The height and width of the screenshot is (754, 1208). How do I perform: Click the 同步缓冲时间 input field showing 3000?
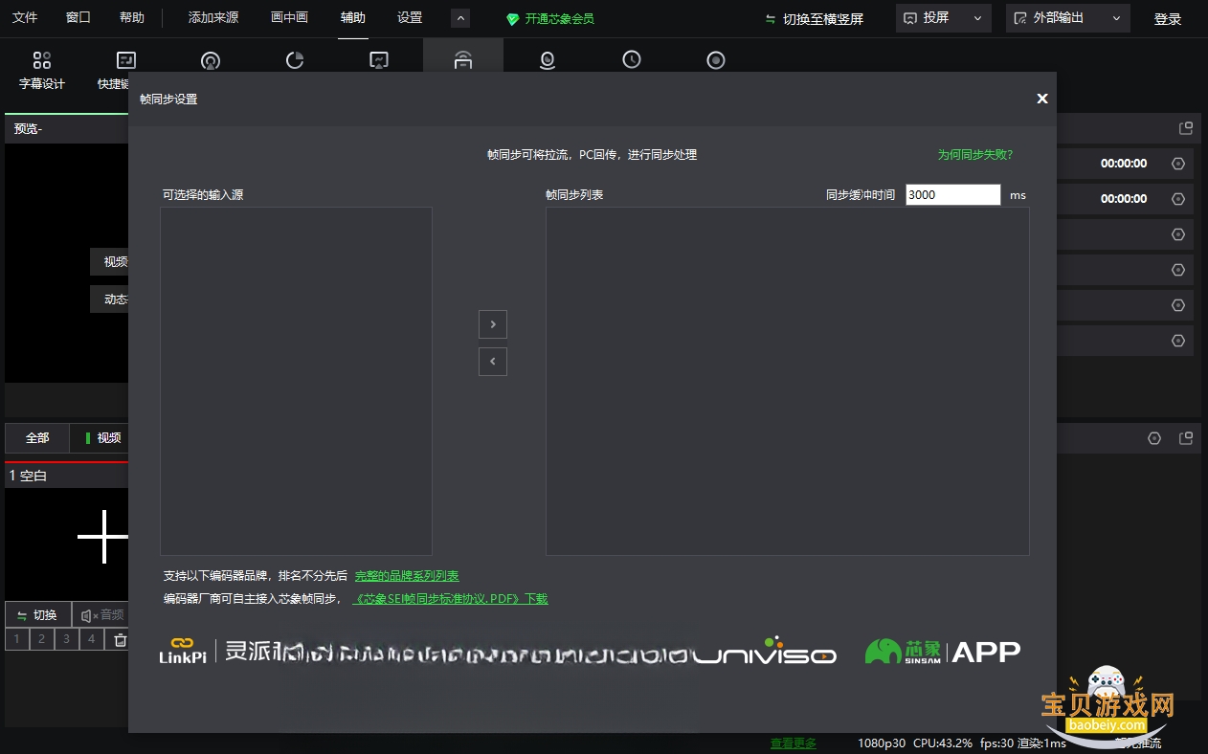click(953, 194)
